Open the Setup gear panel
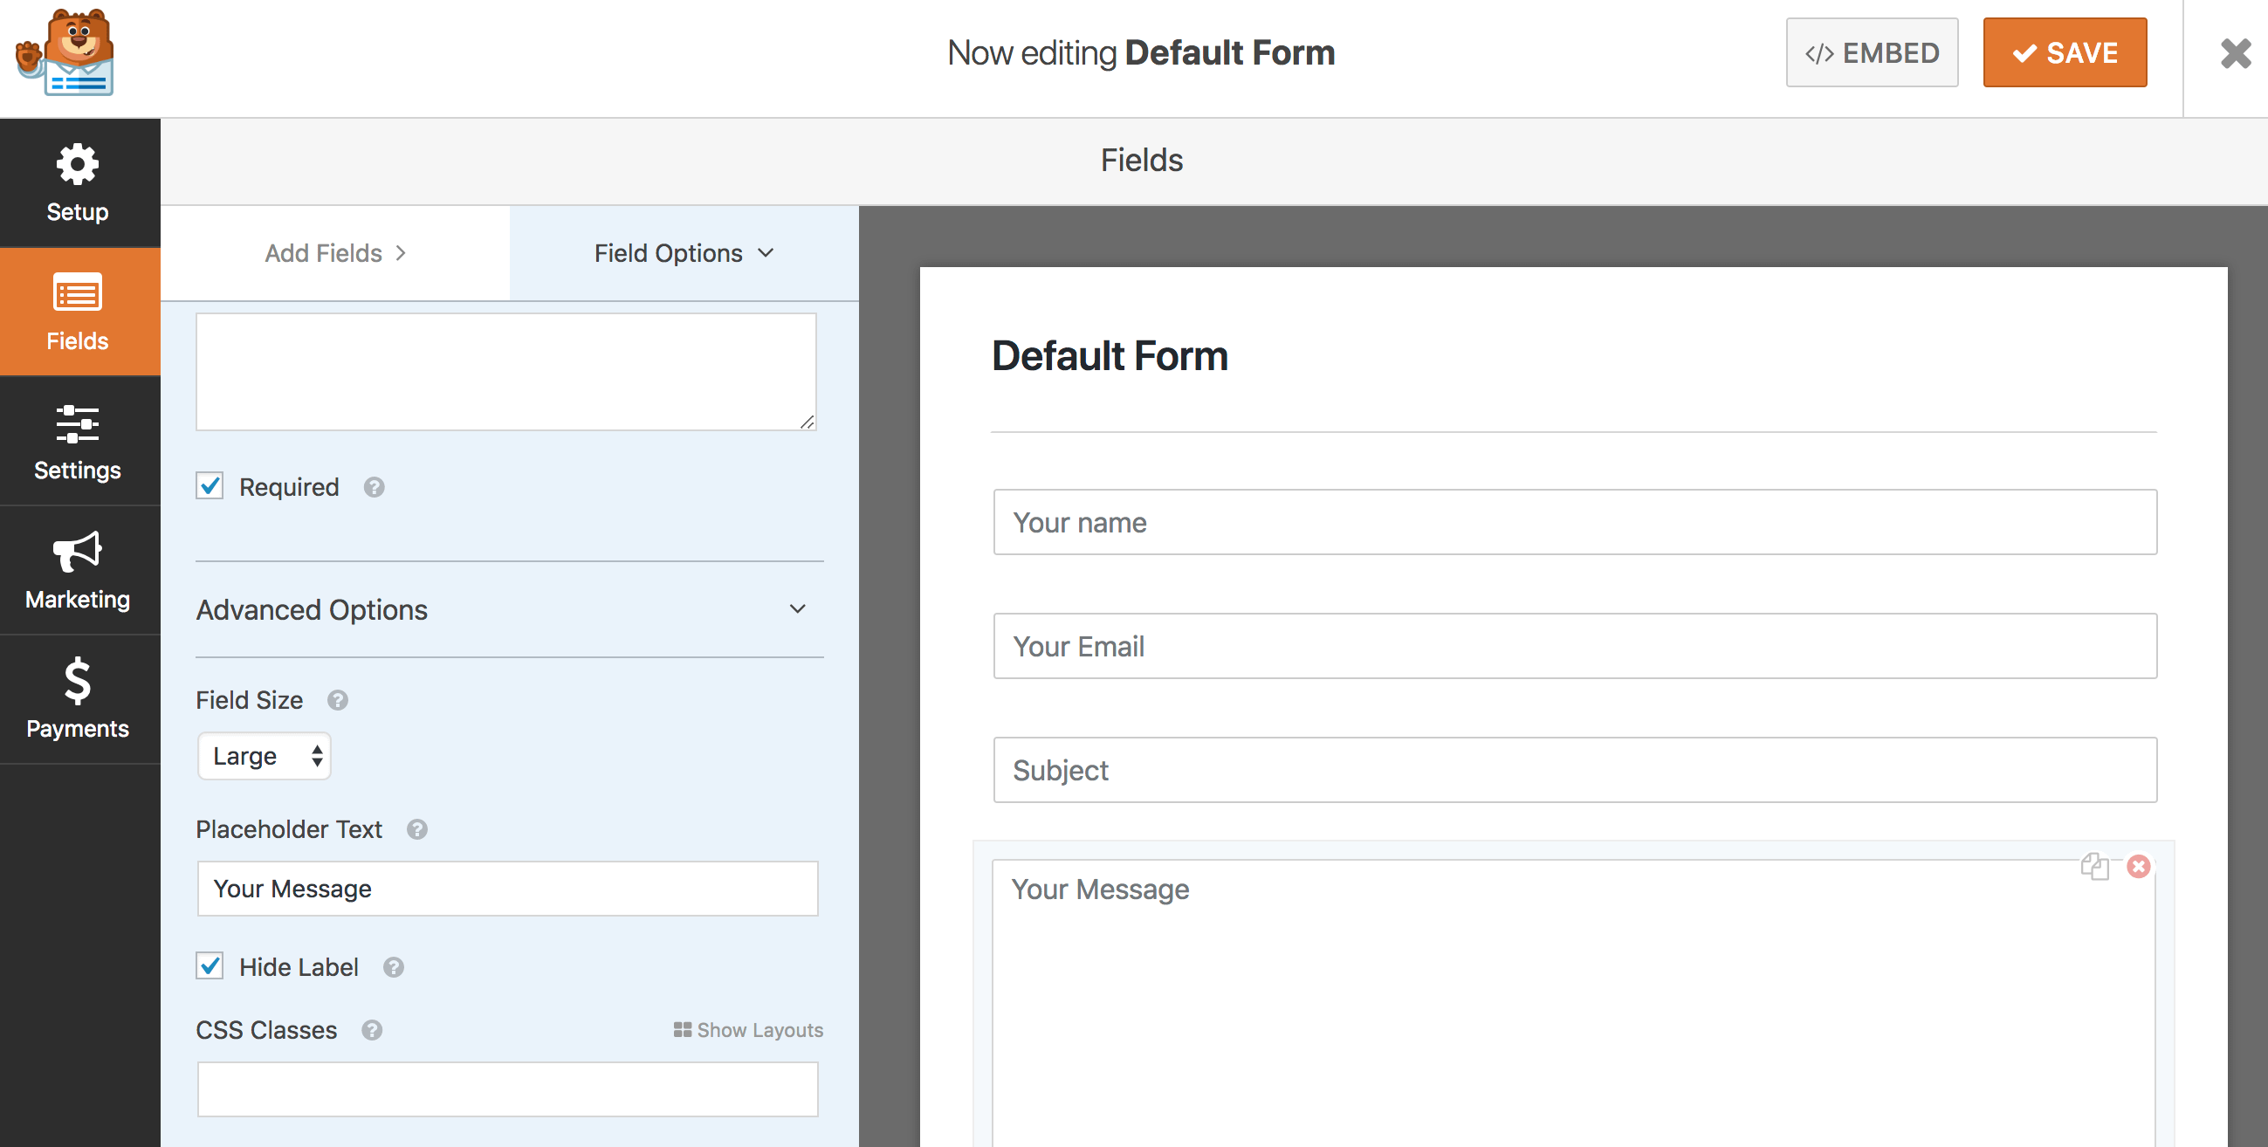 pos(79,183)
